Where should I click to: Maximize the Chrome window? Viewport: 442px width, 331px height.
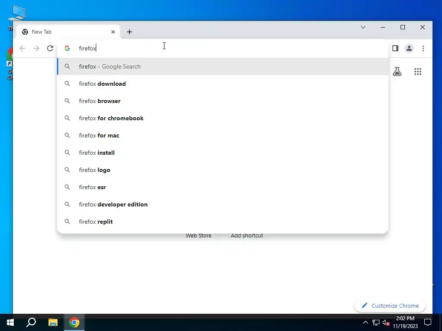pos(403,27)
